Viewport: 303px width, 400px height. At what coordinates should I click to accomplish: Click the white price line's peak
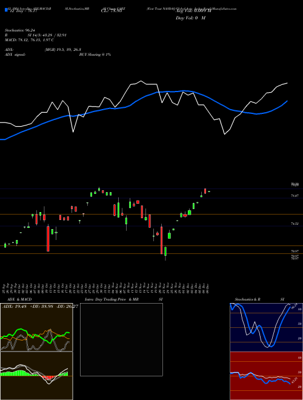coord(141,81)
